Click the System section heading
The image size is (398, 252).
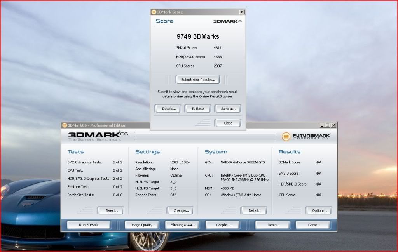point(216,152)
